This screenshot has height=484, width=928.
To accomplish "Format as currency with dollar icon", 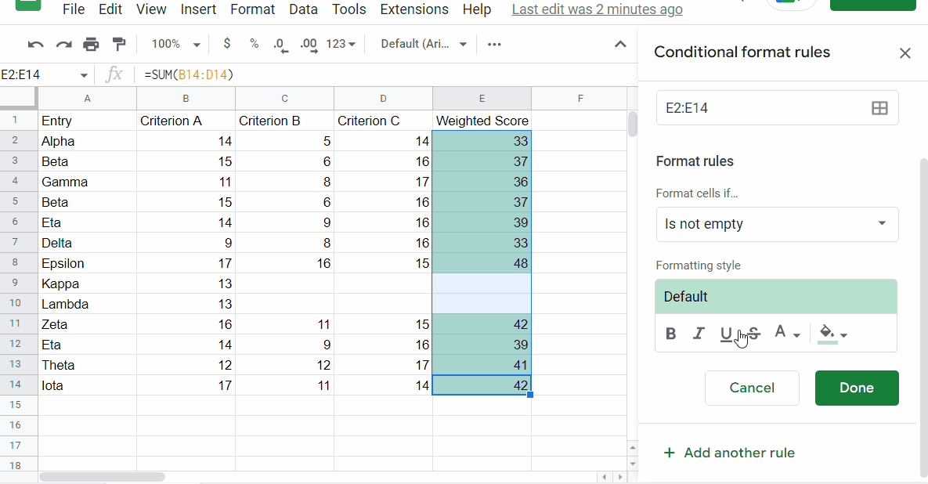I will click(x=227, y=44).
